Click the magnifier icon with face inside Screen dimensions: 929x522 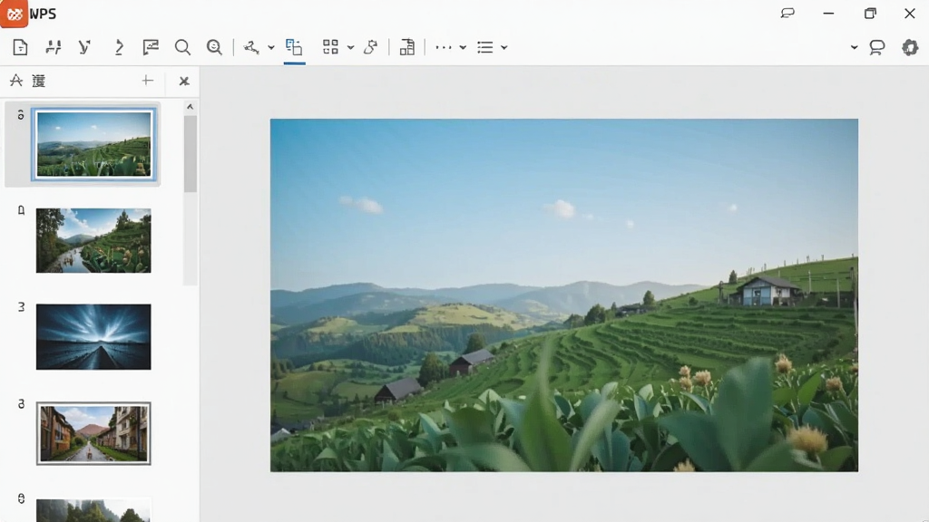pos(214,47)
